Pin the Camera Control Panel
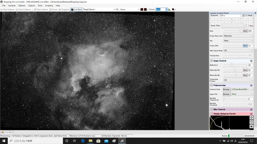The width and height of the screenshot is (257, 144). click(x=255, y=13)
